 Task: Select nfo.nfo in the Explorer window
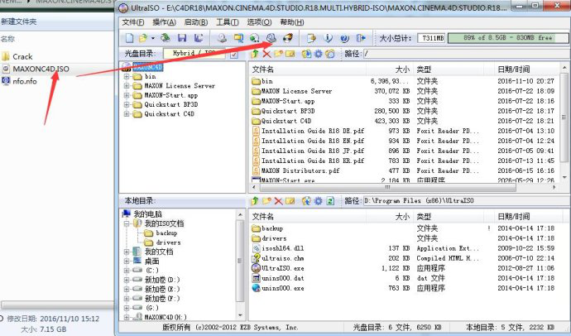(x=20, y=81)
